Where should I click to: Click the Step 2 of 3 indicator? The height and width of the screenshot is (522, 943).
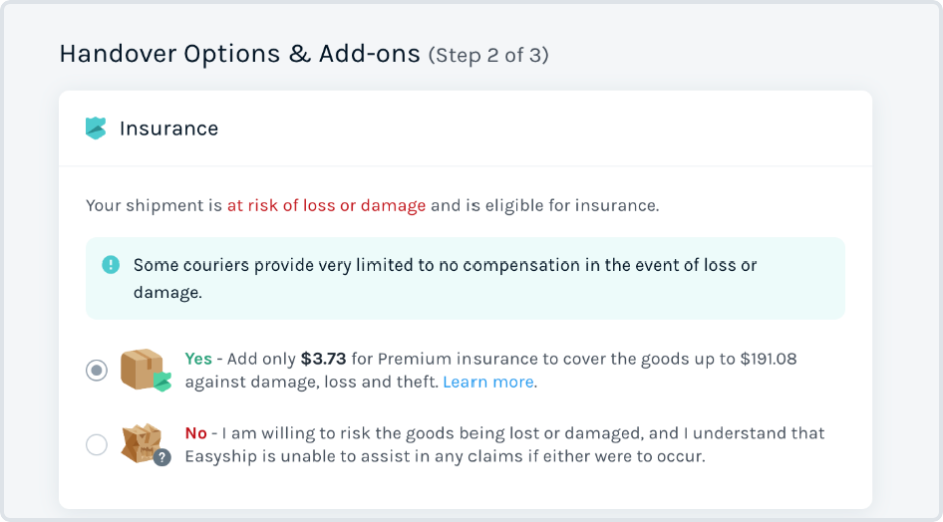point(488,55)
